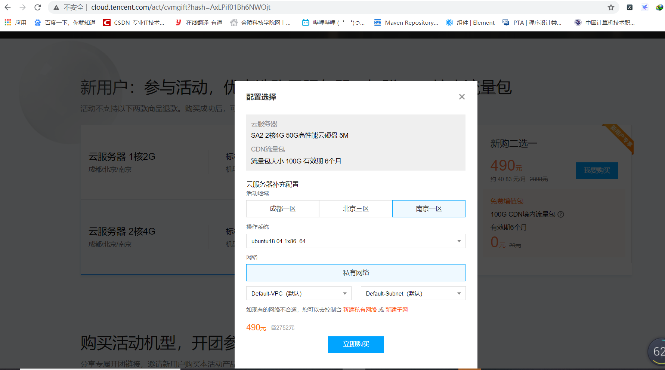Click the help icon next to 100G CDN traffic package
This screenshot has height=370, width=665.
561,214
